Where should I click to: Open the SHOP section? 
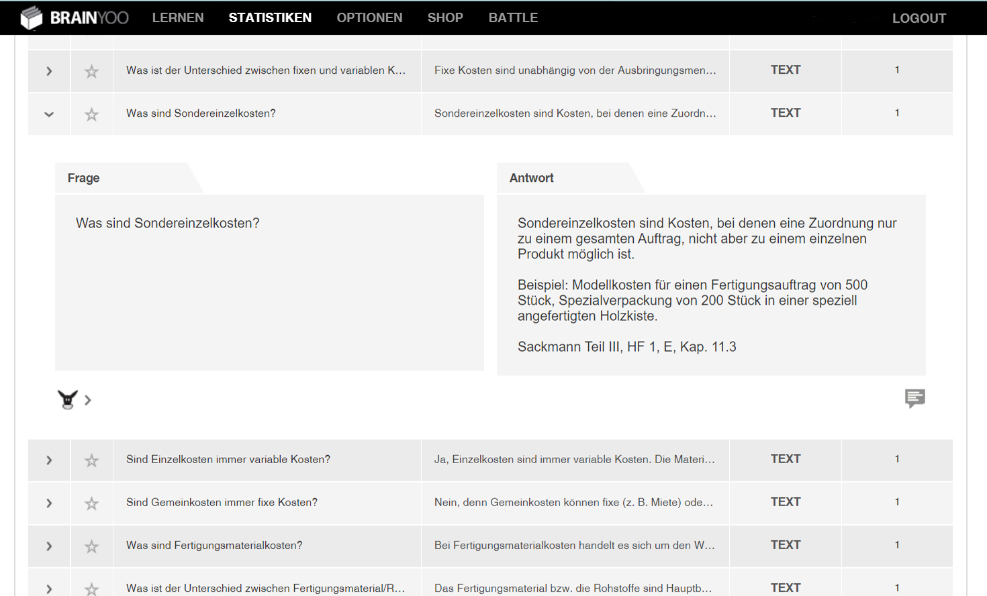tap(445, 18)
